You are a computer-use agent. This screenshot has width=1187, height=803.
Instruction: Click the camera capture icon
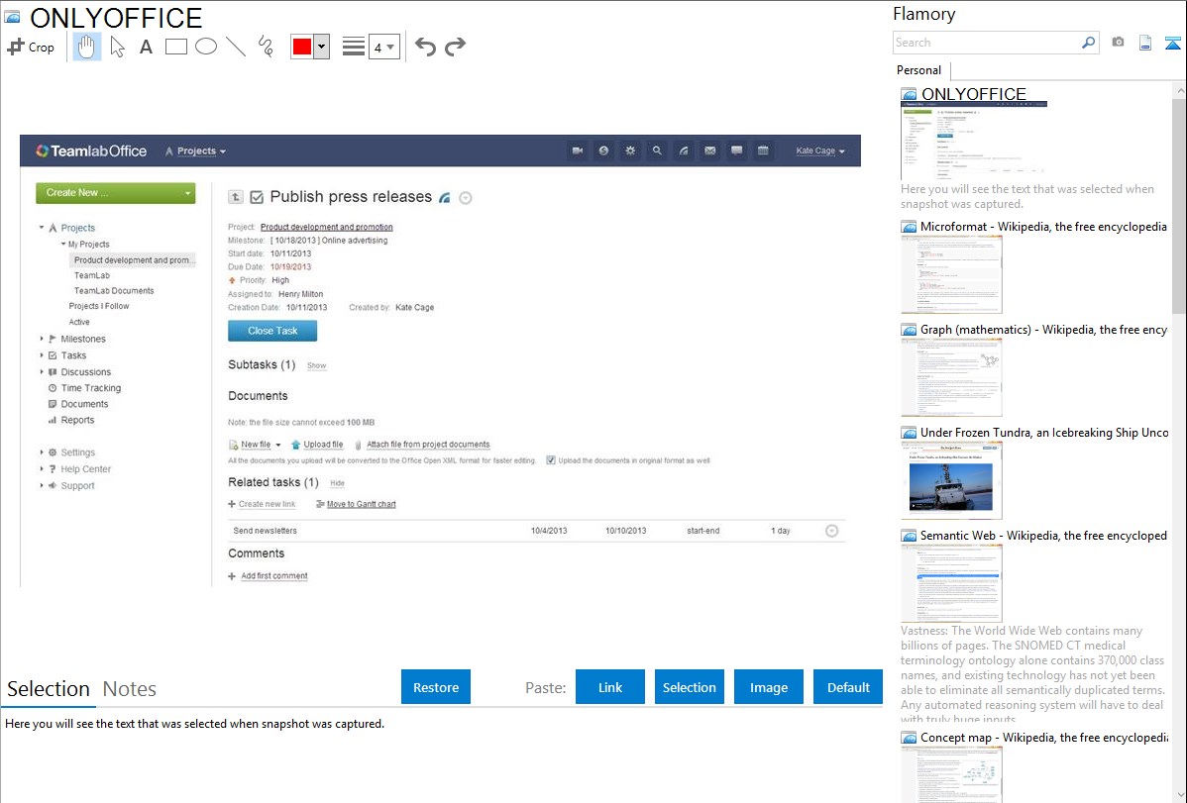(1118, 43)
